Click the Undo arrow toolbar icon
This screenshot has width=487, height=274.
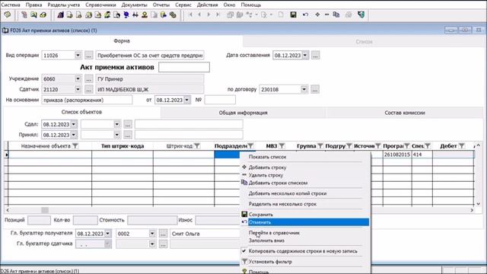click(306, 14)
